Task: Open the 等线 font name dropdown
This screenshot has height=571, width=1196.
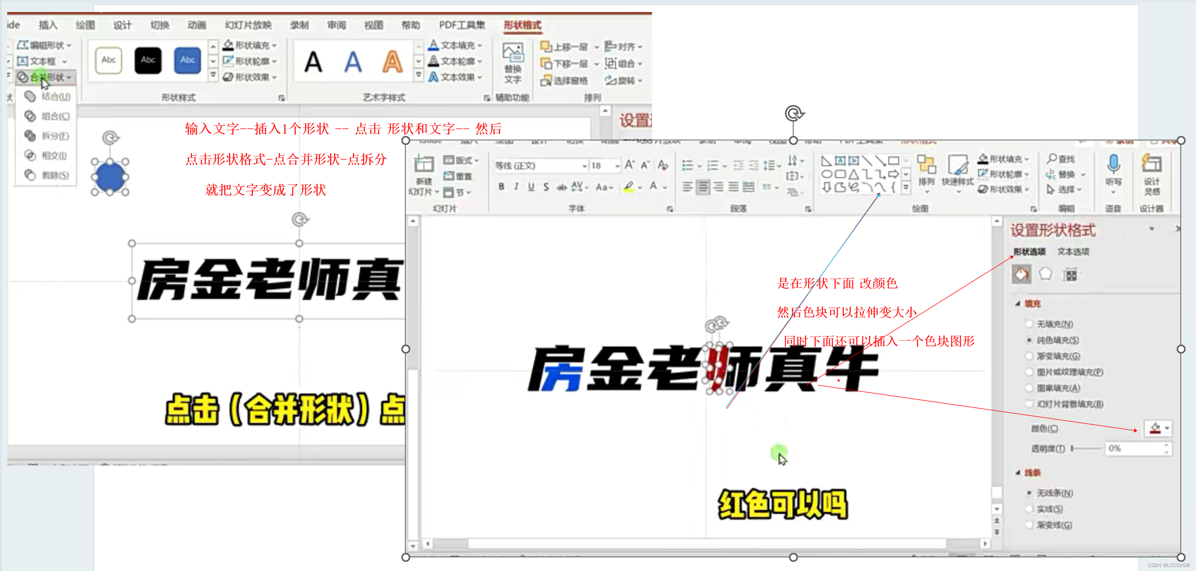Action: coord(585,166)
